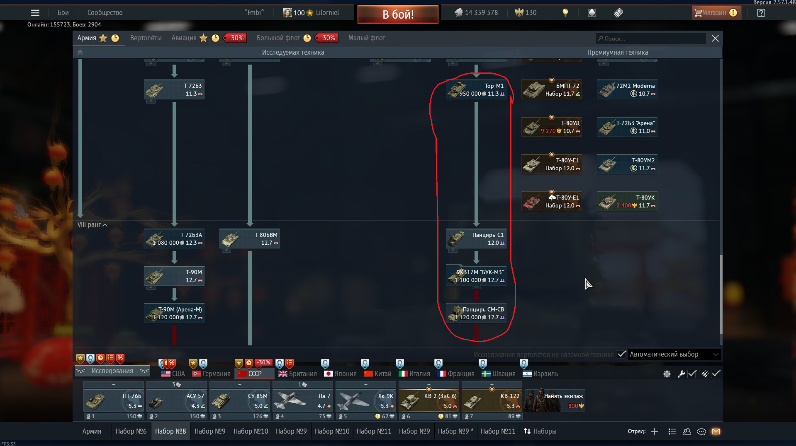Open the Lilorniel player profile
Screen dimensions: 796x446
click(327, 13)
